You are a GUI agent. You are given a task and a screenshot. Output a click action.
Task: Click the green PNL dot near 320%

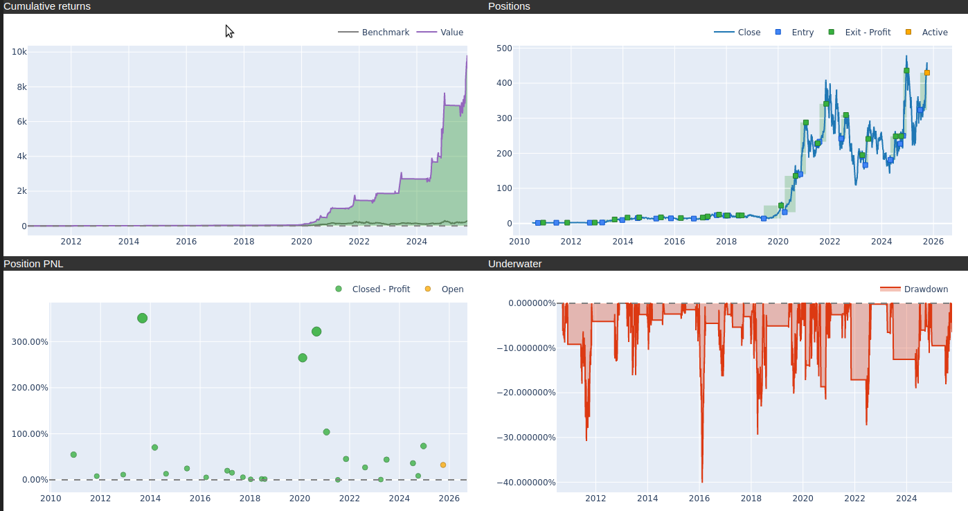tap(316, 332)
